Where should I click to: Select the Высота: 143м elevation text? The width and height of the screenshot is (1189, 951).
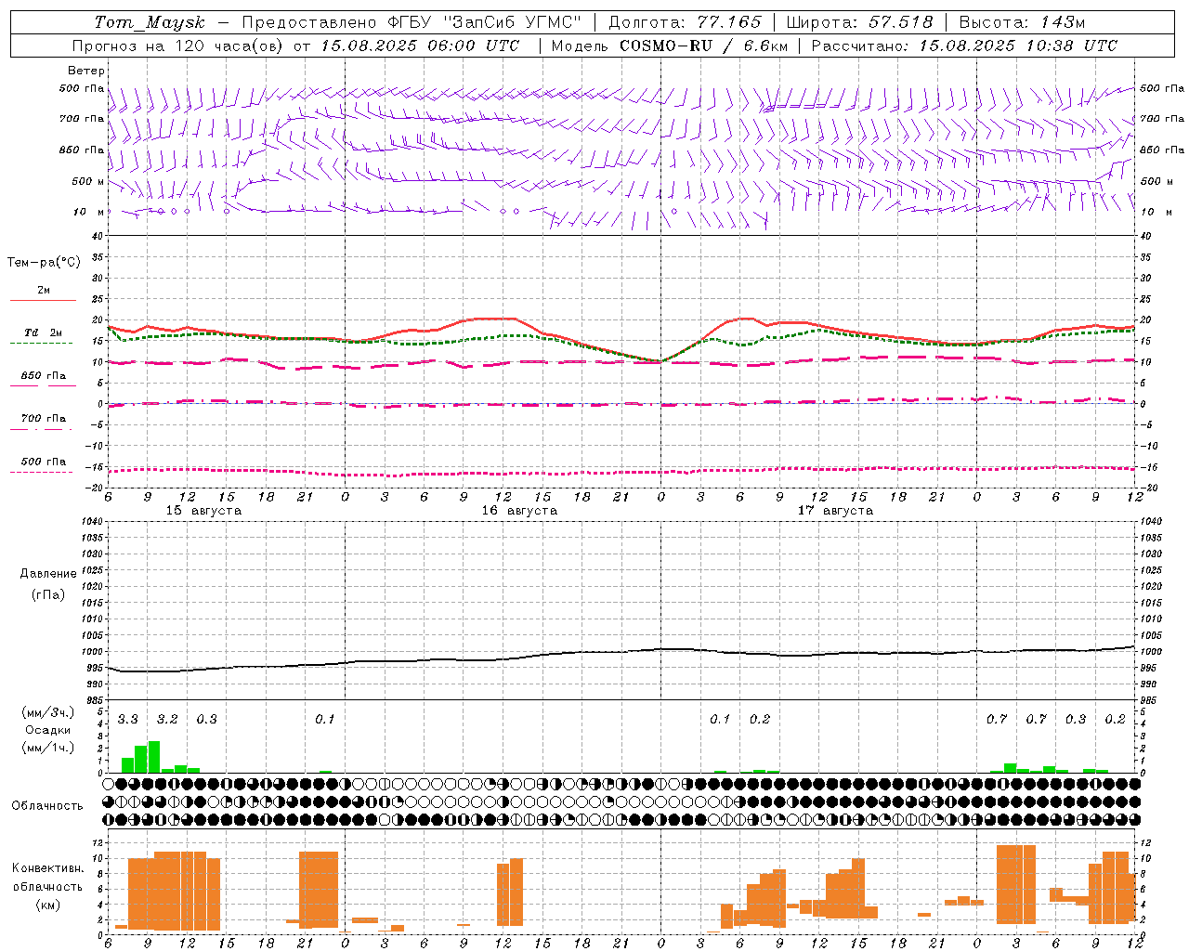coord(1022,22)
